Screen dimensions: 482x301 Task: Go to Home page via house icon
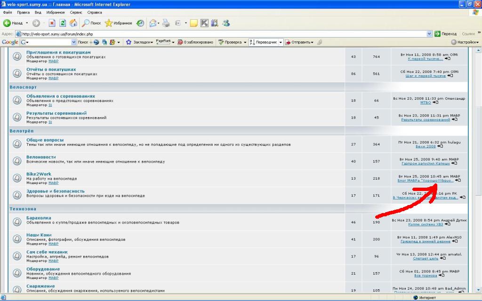click(x=73, y=23)
